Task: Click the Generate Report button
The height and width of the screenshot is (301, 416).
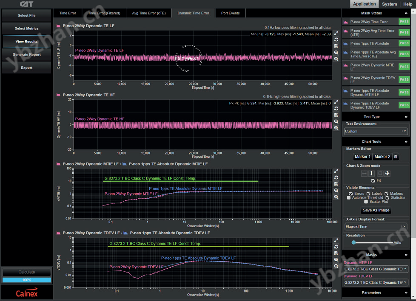Action: [26, 54]
